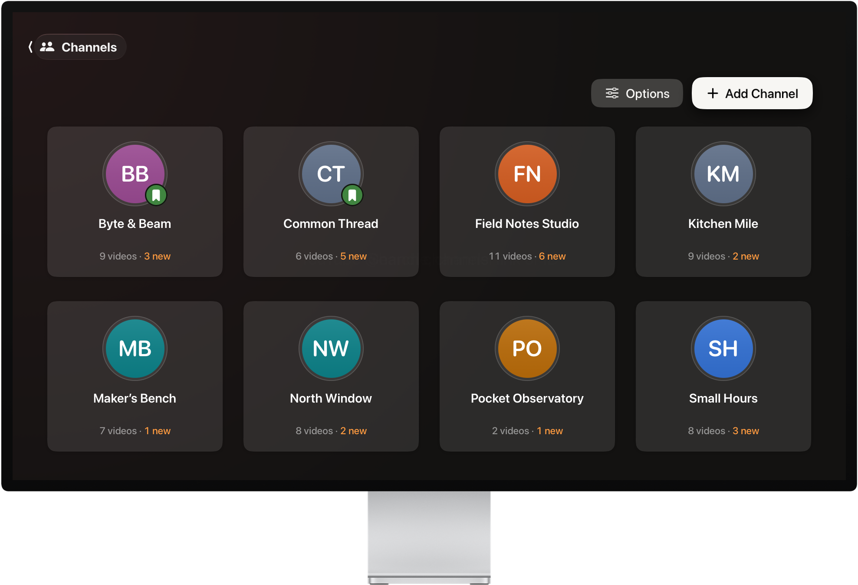858x585 pixels.
Task: Click the green bookmark badge on Byte & Beam
Action: point(156,195)
